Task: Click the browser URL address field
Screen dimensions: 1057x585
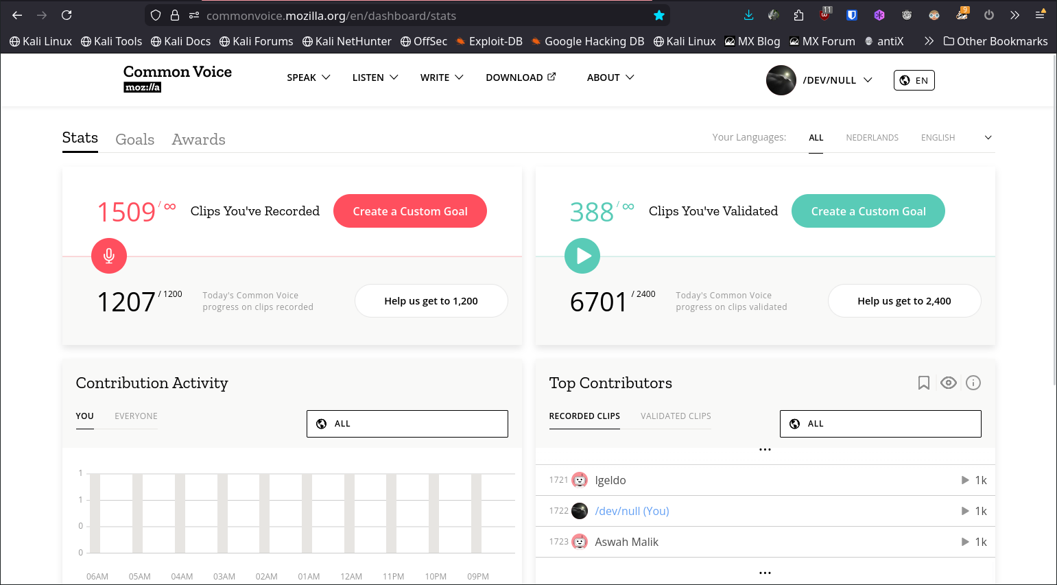Action: [412, 15]
